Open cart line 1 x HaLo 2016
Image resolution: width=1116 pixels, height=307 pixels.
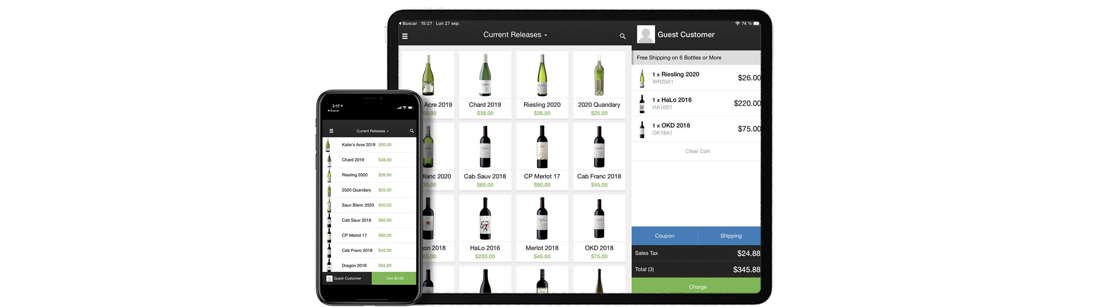coord(696,104)
